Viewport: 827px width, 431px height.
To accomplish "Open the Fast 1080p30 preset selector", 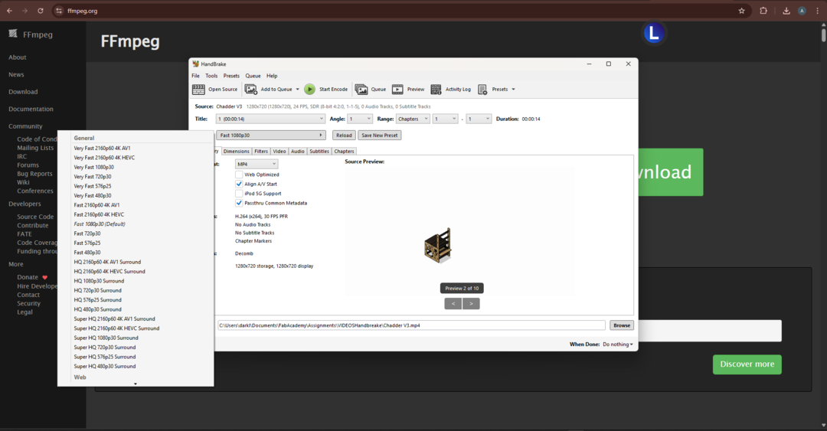I will pyautogui.click(x=270, y=135).
